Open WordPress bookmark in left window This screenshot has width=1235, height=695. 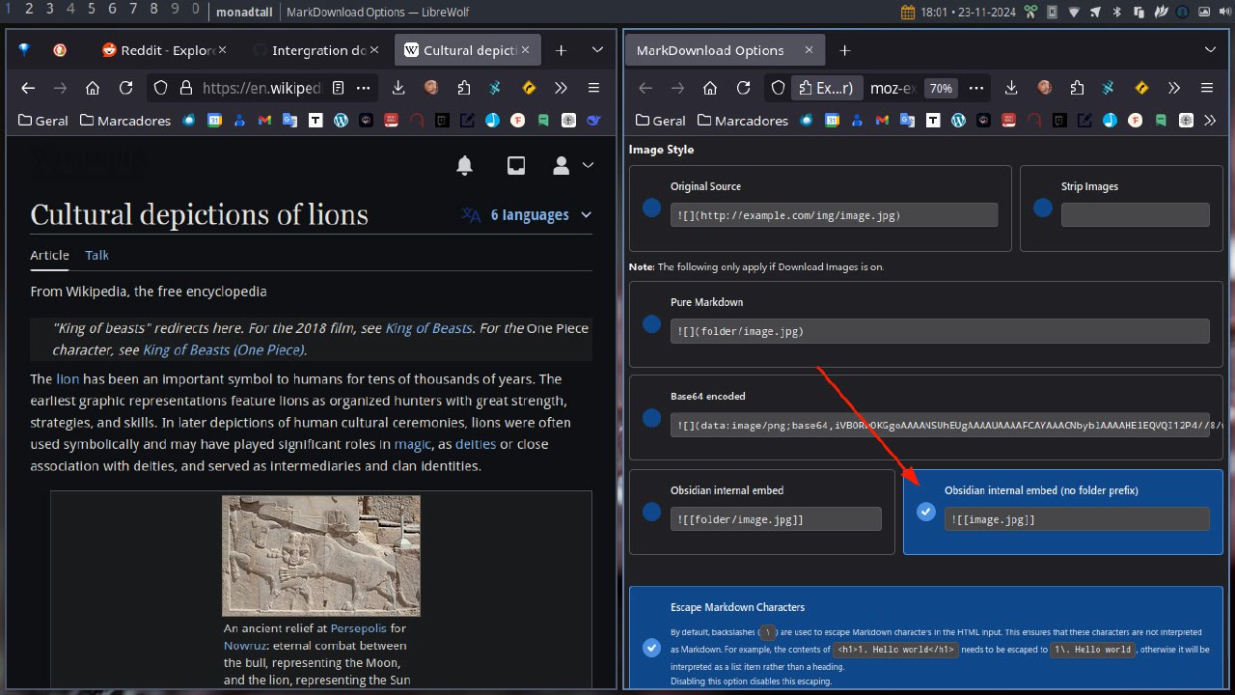340,121
